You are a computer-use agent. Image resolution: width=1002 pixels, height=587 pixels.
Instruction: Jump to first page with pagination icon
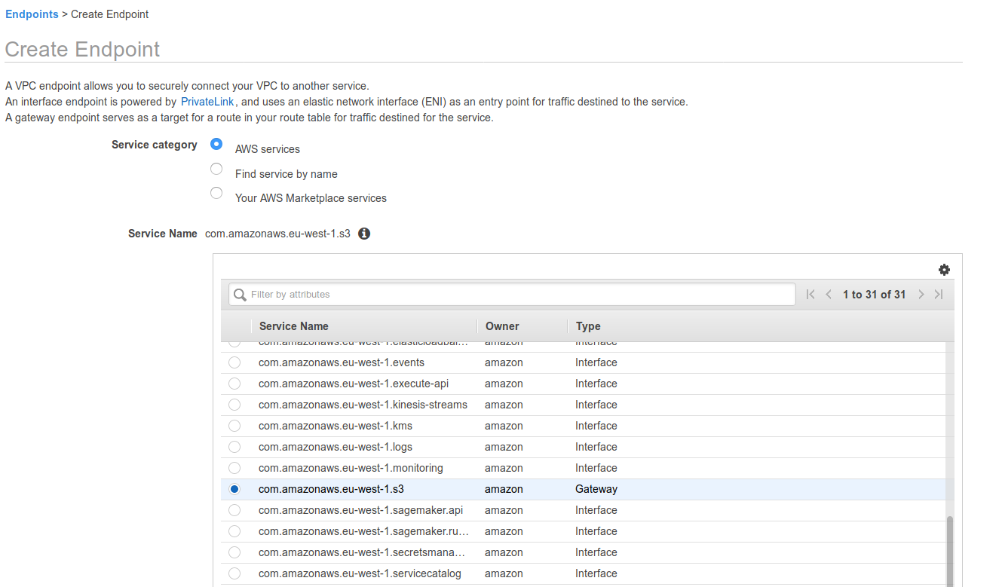coord(810,294)
